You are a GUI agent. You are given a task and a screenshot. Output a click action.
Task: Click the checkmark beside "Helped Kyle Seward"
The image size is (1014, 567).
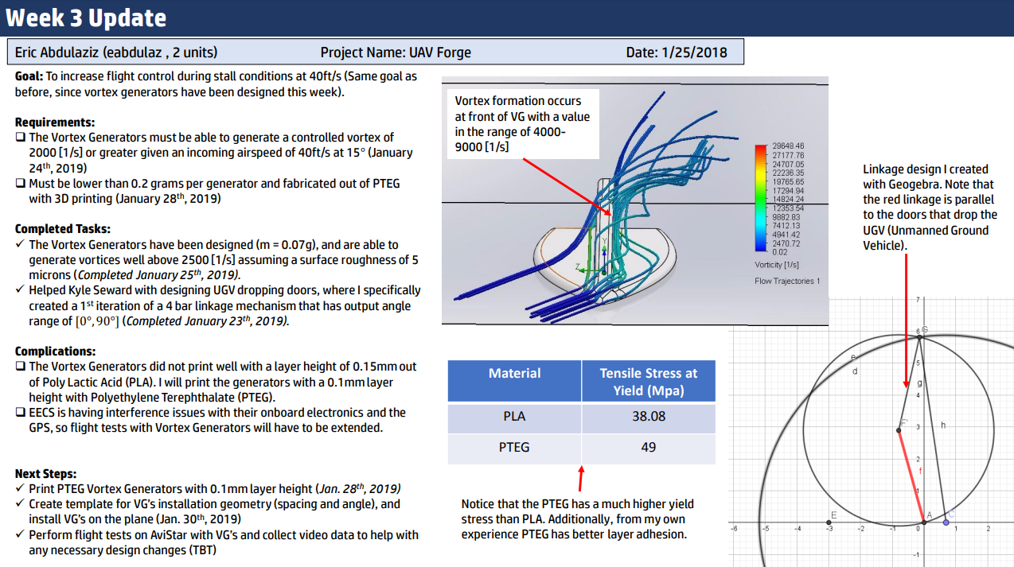coord(20,290)
